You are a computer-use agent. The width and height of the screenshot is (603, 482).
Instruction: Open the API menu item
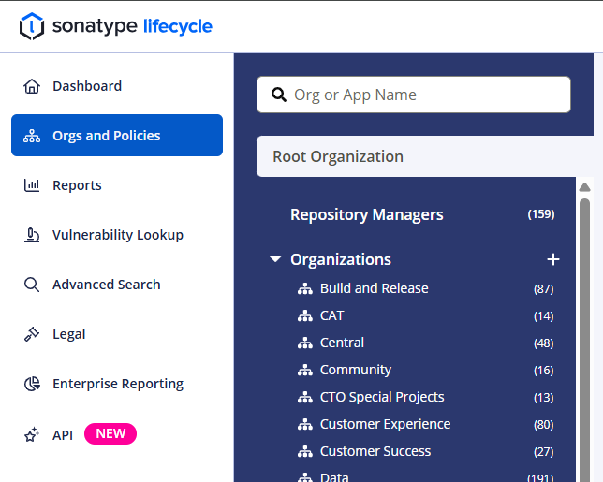click(x=117, y=434)
